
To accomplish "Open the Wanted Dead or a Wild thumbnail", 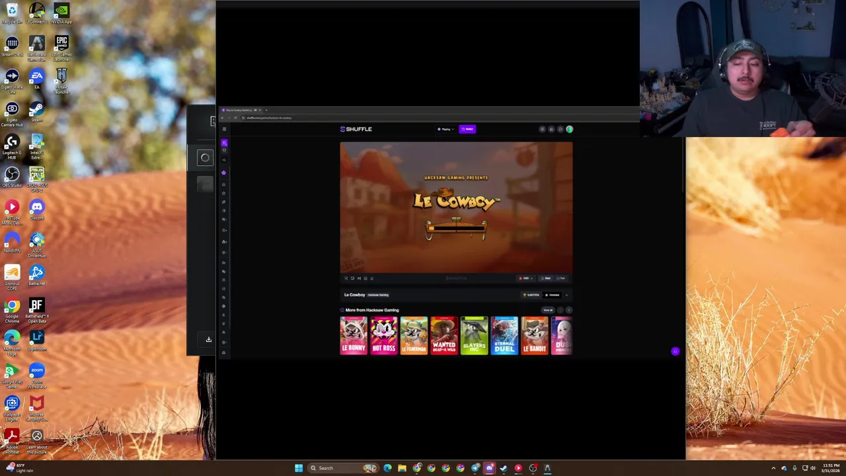I will [x=443, y=336].
